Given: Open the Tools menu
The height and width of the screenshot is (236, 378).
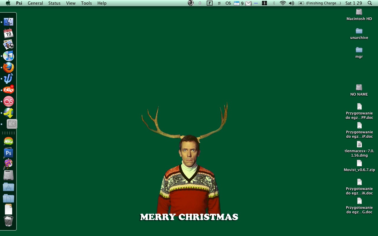Looking at the screenshot, I should (x=86, y=3).
